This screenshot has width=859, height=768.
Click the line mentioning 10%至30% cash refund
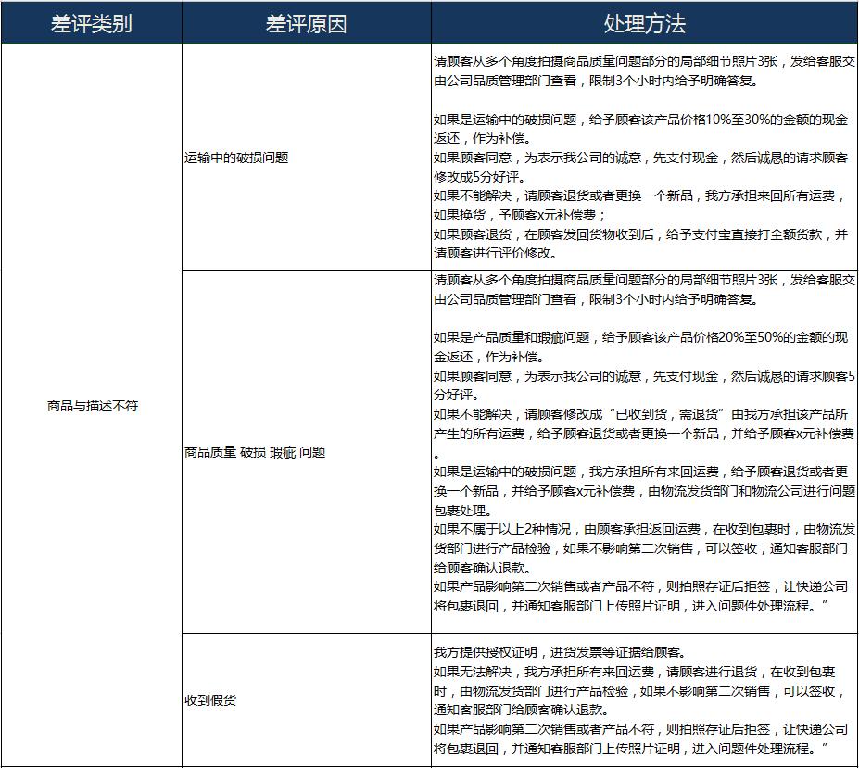639,119
